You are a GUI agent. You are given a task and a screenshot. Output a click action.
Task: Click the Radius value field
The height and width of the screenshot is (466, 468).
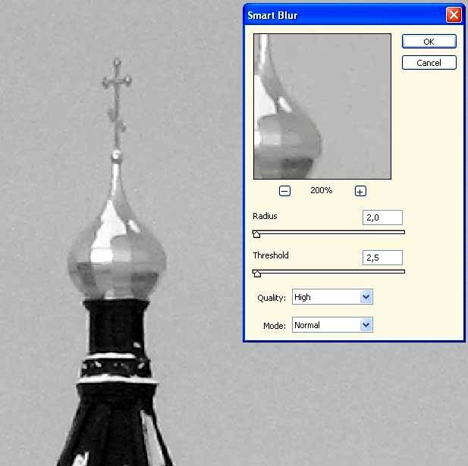point(382,217)
